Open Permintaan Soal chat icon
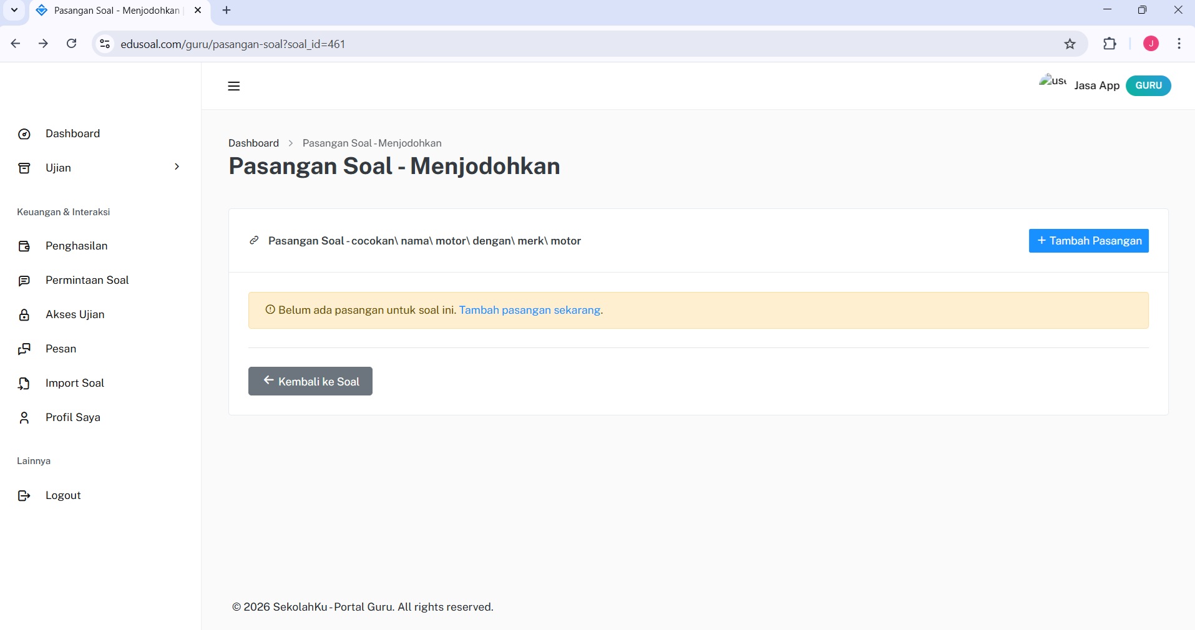 pos(24,281)
